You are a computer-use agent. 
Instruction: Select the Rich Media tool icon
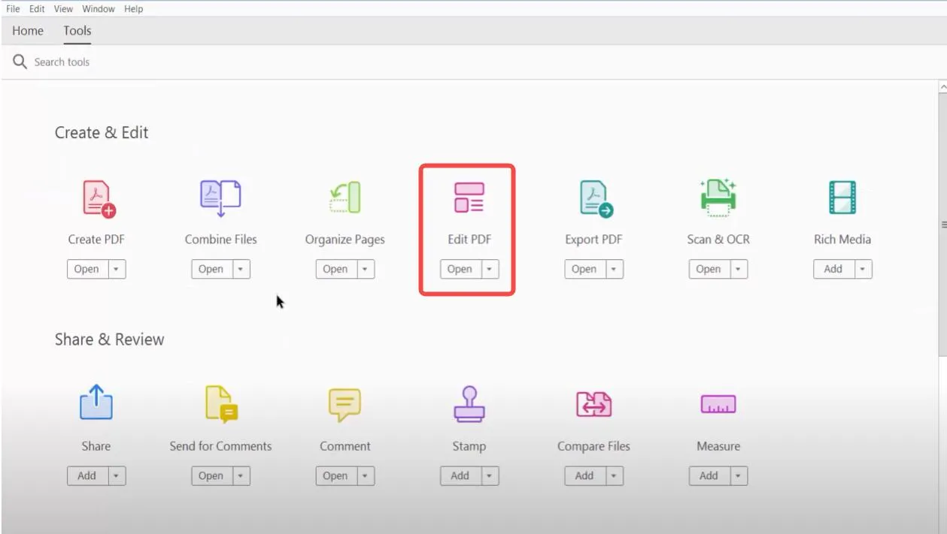(842, 199)
